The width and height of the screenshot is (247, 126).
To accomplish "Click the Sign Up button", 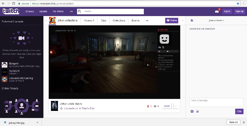I will (x=239, y=11).
